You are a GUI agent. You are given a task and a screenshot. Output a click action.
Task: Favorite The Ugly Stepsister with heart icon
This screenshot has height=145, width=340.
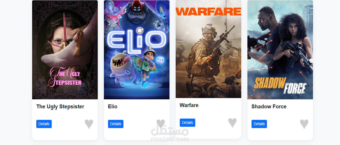point(89,124)
